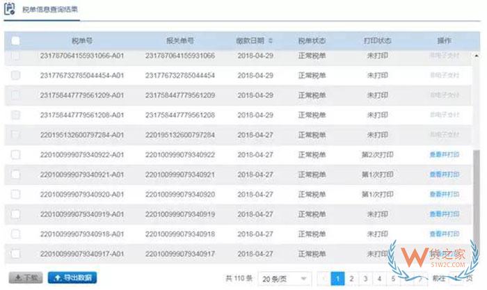
Task: Select page 1 in pagination
Action: pyautogui.click(x=337, y=279)
